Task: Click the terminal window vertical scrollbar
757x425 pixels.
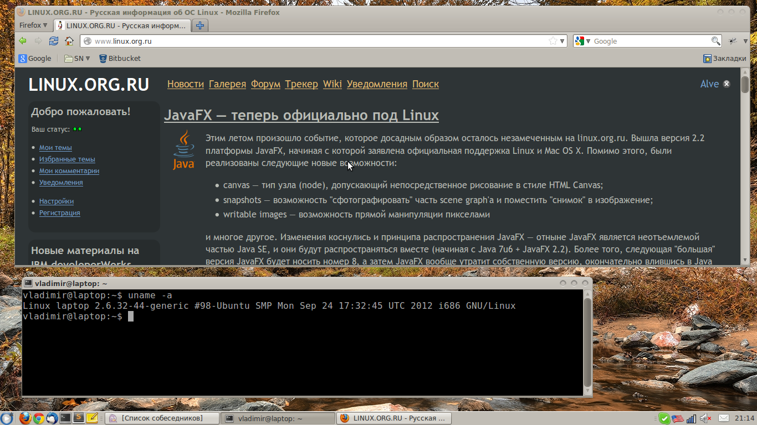Action: click(587, 342)
